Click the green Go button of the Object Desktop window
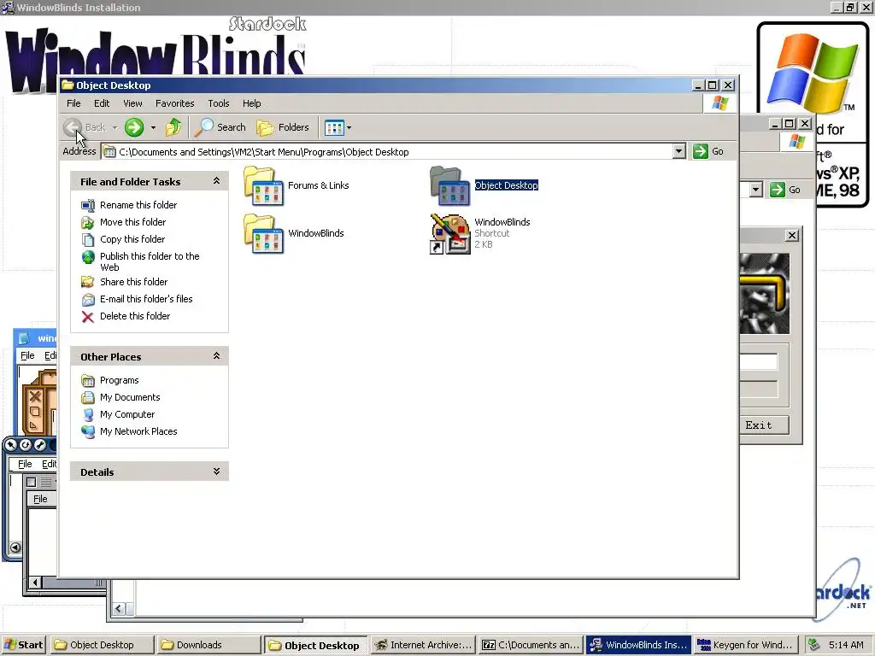This screenshot has height=656, width=875. pos(708,151)
